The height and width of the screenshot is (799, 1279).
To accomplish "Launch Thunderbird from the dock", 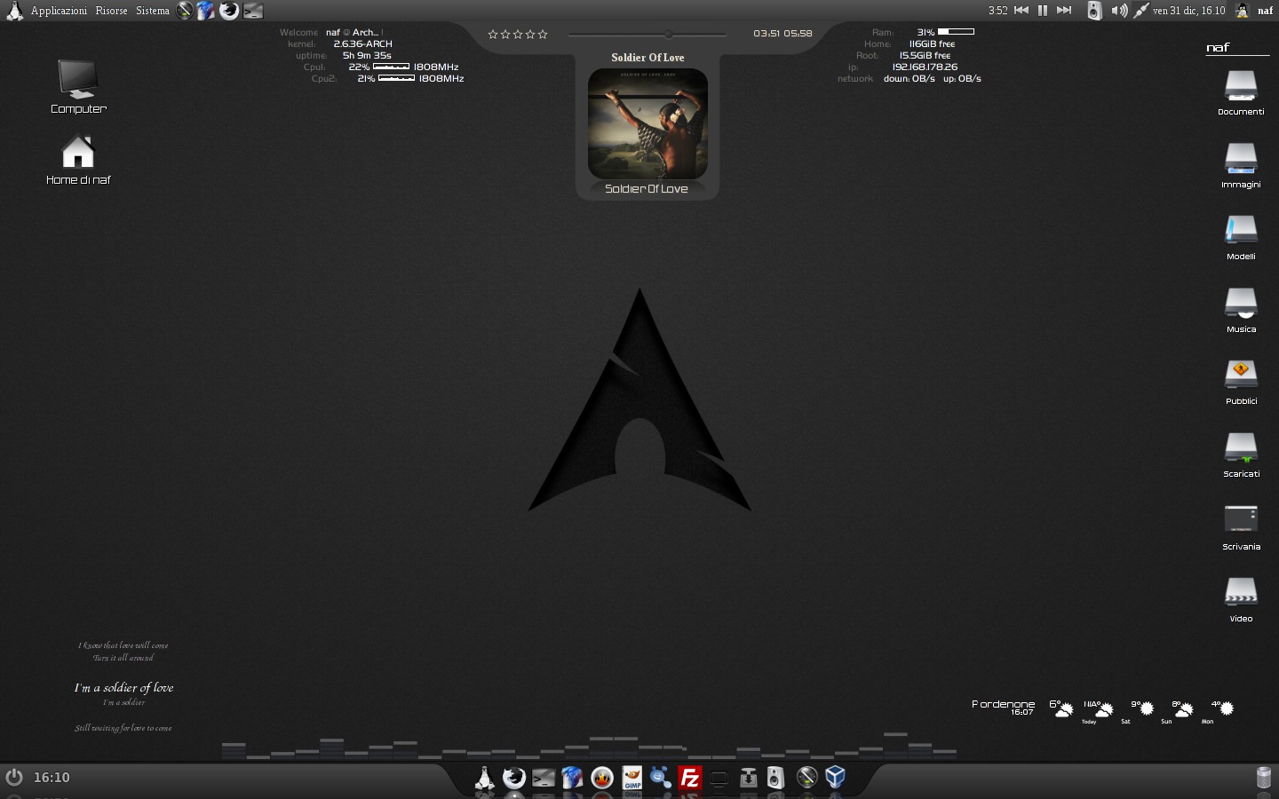I will pos(572,778).
